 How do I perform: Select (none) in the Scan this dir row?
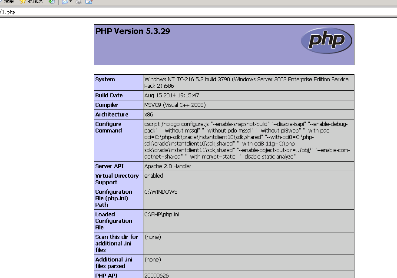pyautogui.click(x=152, y=237)
